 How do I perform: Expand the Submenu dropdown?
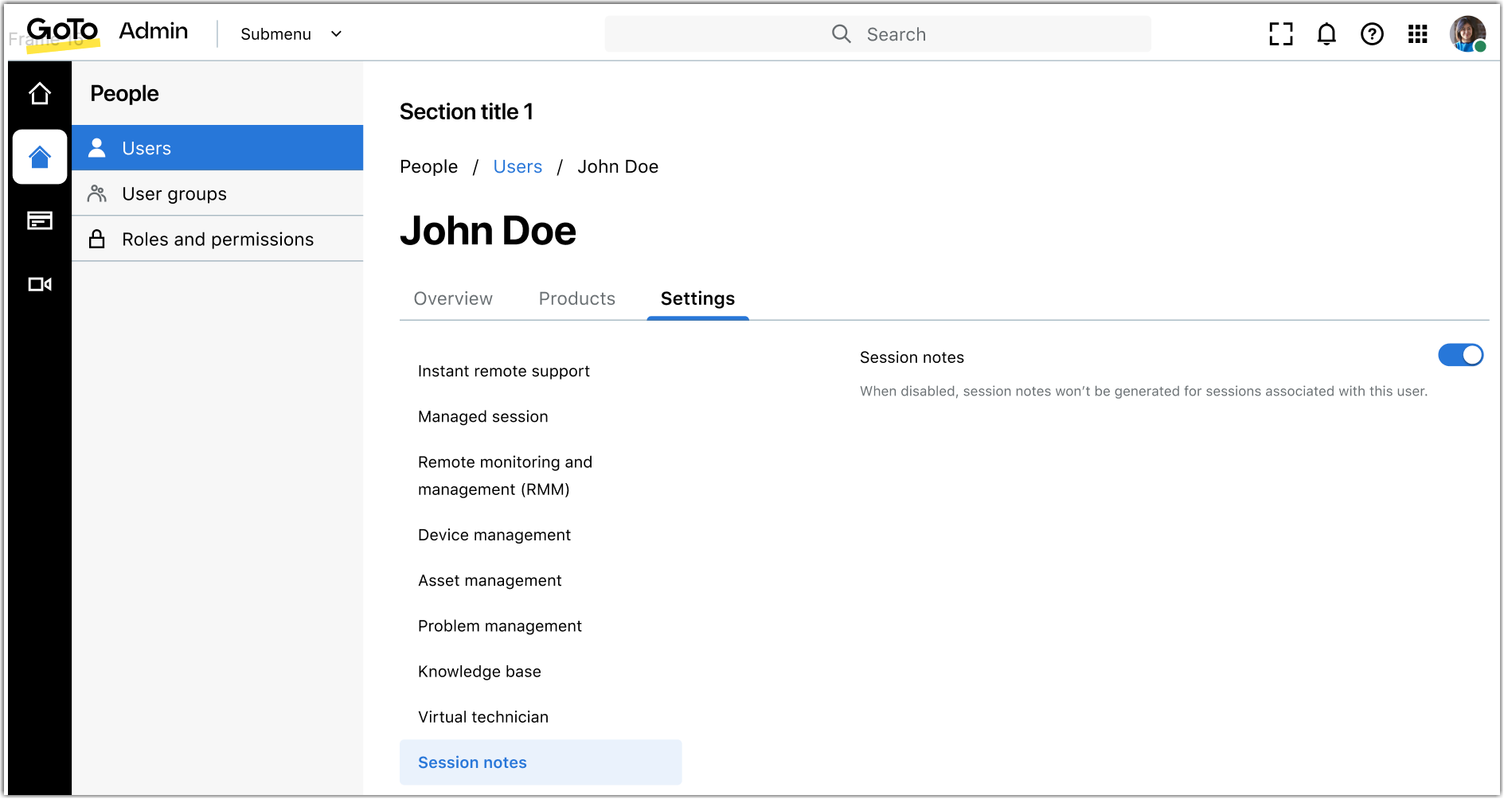pyautogui.click(x=291, y=34)
